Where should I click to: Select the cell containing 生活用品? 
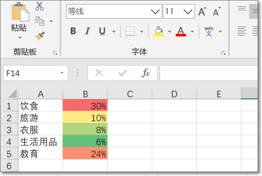tap(41, 142)
